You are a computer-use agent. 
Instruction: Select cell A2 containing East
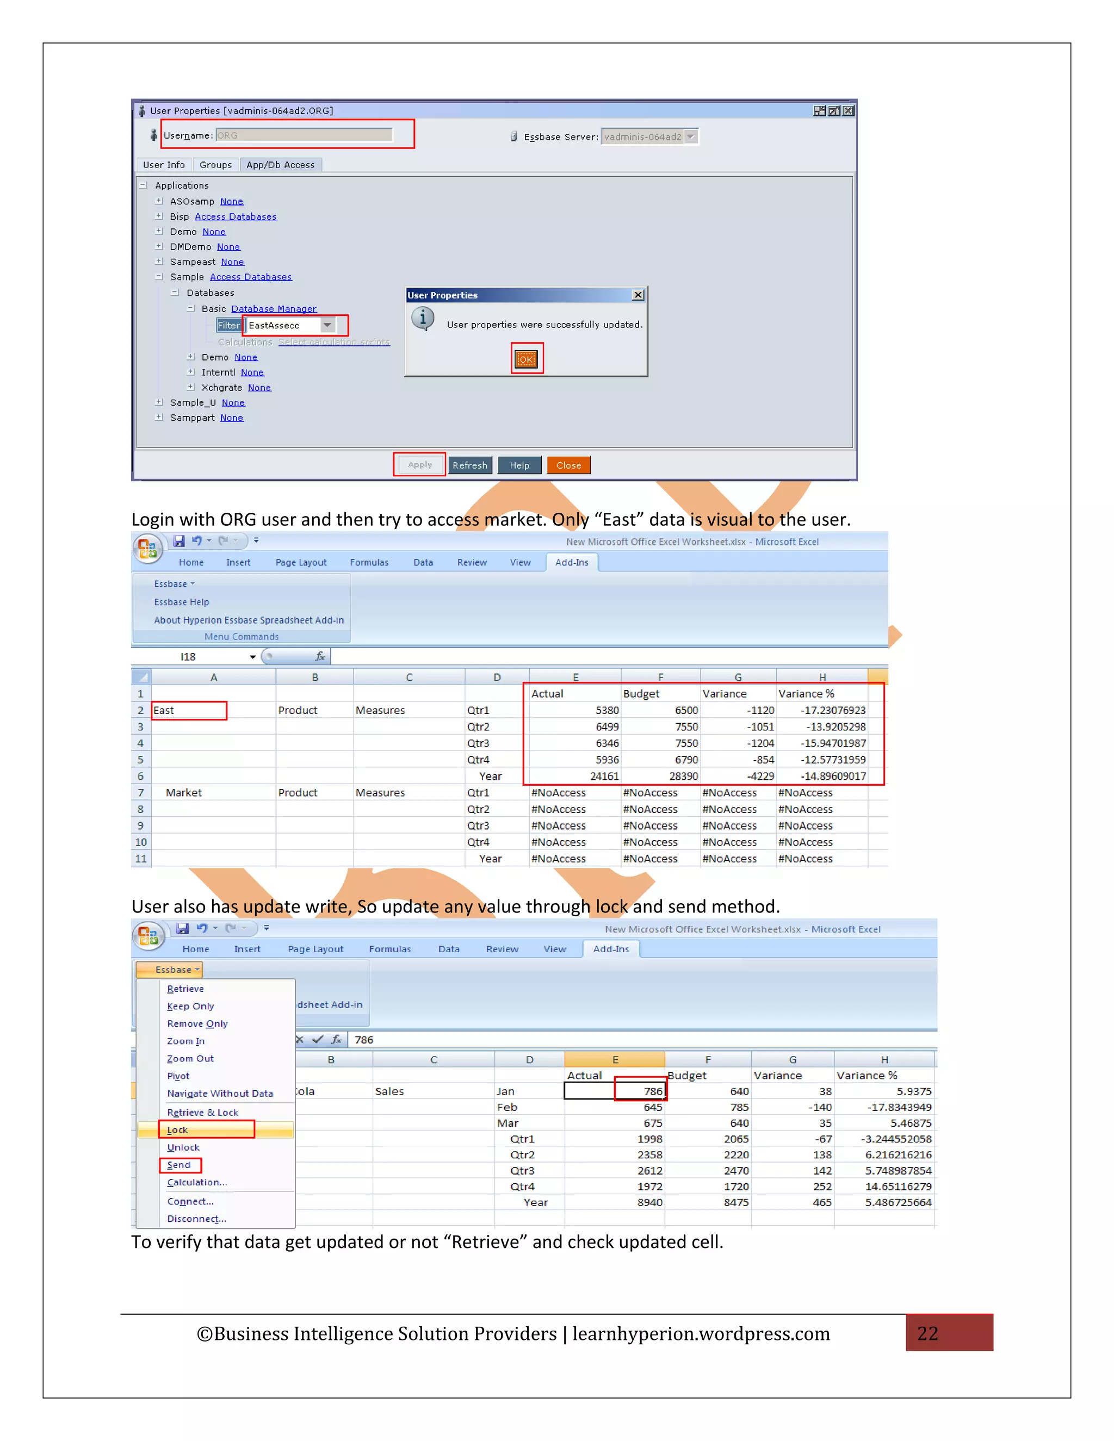click(x=214, y=710)
